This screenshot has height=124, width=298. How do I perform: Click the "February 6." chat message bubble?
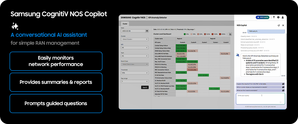coord(266,31)
